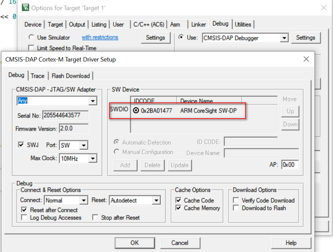Screen dimensions: 333x252
Task: Open the Target tab in Options window
Action: (55, 24)
